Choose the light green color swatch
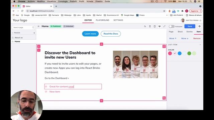 tap(194, 53)
